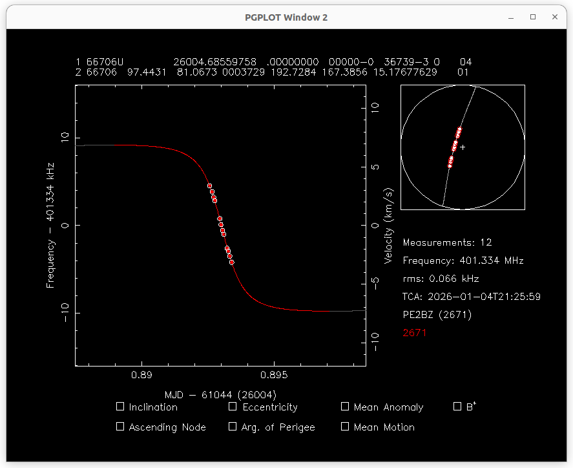
Task: Maximize the PGPLOT Window 2
Action: [x=533, y=17]
